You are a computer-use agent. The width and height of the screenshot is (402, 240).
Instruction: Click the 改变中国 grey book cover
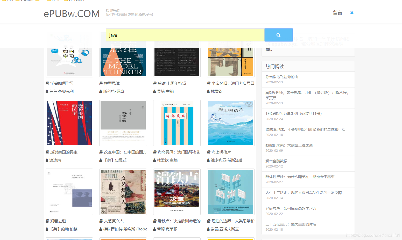pos(123,123)
